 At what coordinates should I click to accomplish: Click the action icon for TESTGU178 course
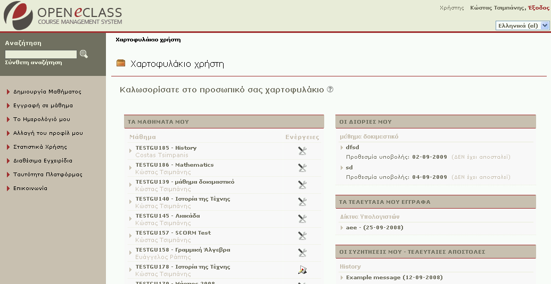302,270
